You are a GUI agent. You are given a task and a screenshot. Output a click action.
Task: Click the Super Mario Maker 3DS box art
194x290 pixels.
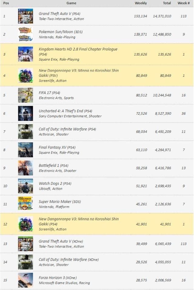point(25,204)
